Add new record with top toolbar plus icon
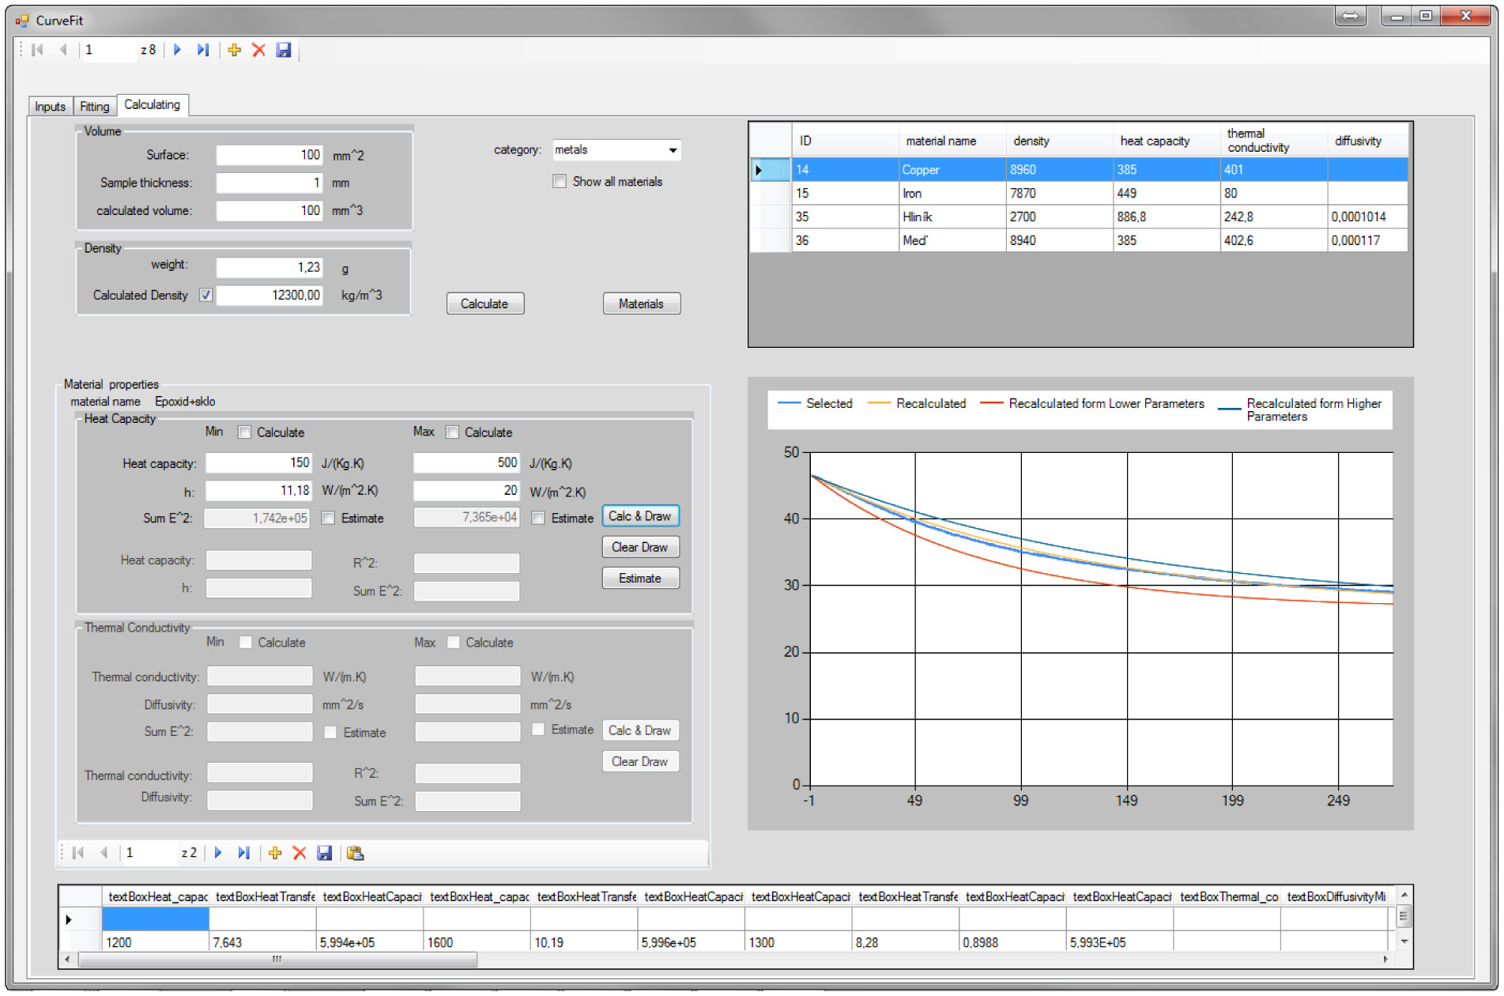1504x996 pixels. (x=234, y=50)
